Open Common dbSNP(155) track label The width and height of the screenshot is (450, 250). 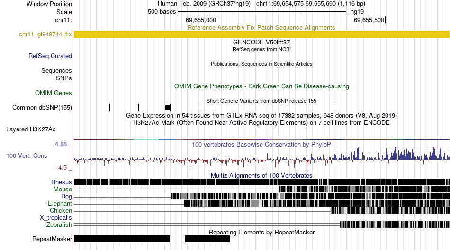42,107
